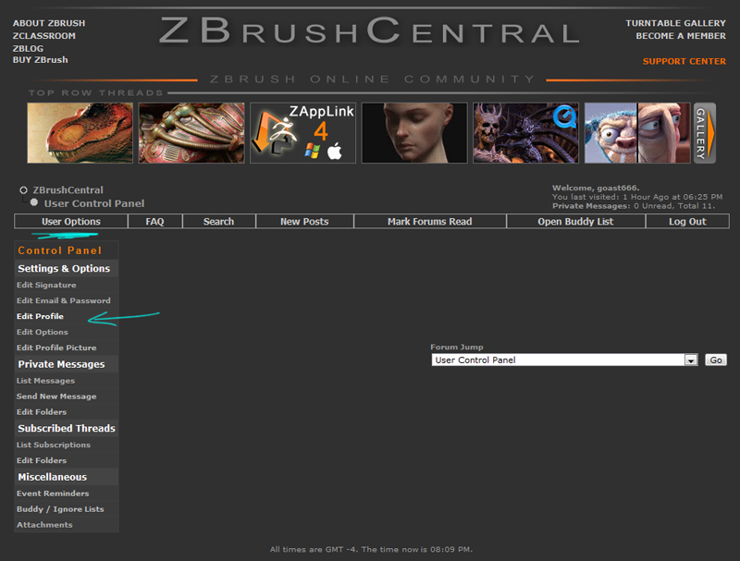Click the BUY ZBrush link
740x561 pixels.
[x=40, y=60]
